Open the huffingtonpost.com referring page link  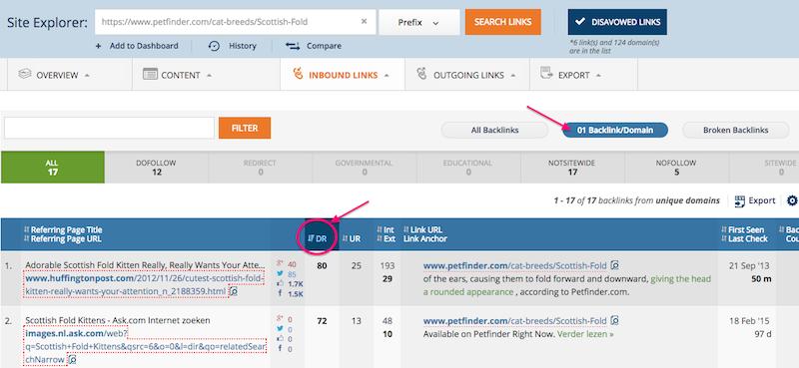click(x=145, y=285)
